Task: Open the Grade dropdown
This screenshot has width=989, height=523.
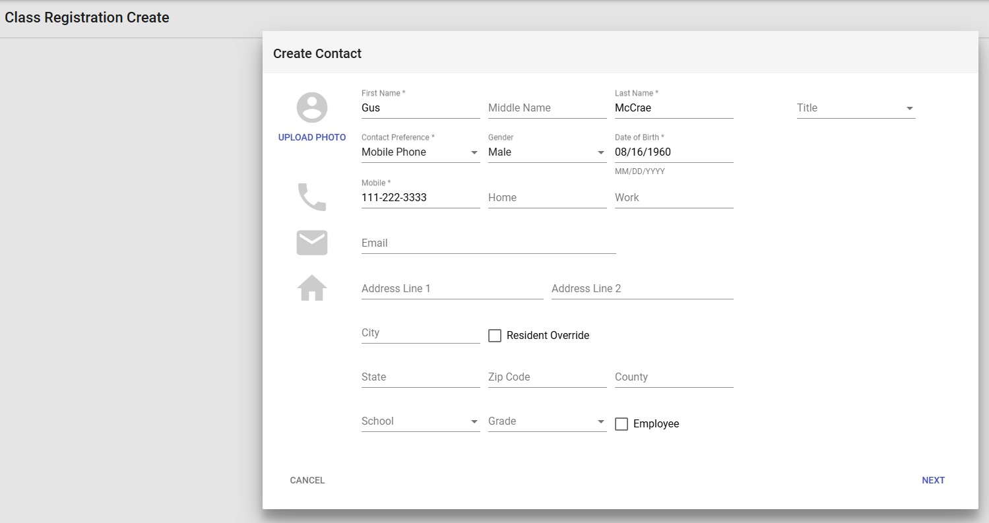Action: click(547, 421)
